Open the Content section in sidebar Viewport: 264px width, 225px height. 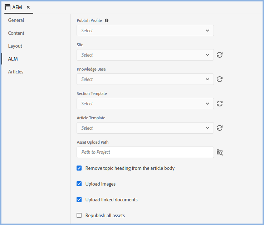pos(16,33)
